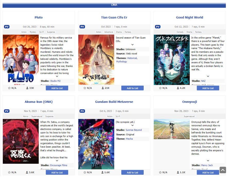
Task: Select the Comedy genre tag
Action: pos(180,32)
